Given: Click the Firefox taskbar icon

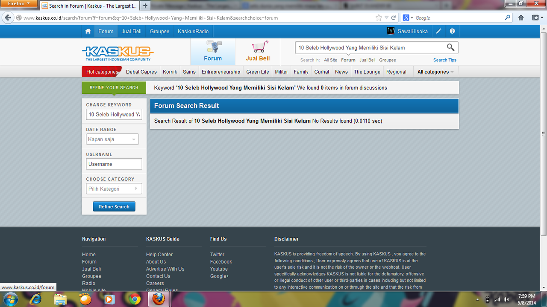Looking at the screenshot, I should (159, 299).
